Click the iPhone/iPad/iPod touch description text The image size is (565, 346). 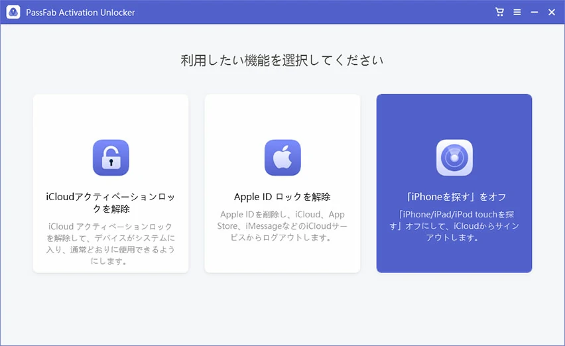point(454,226)
